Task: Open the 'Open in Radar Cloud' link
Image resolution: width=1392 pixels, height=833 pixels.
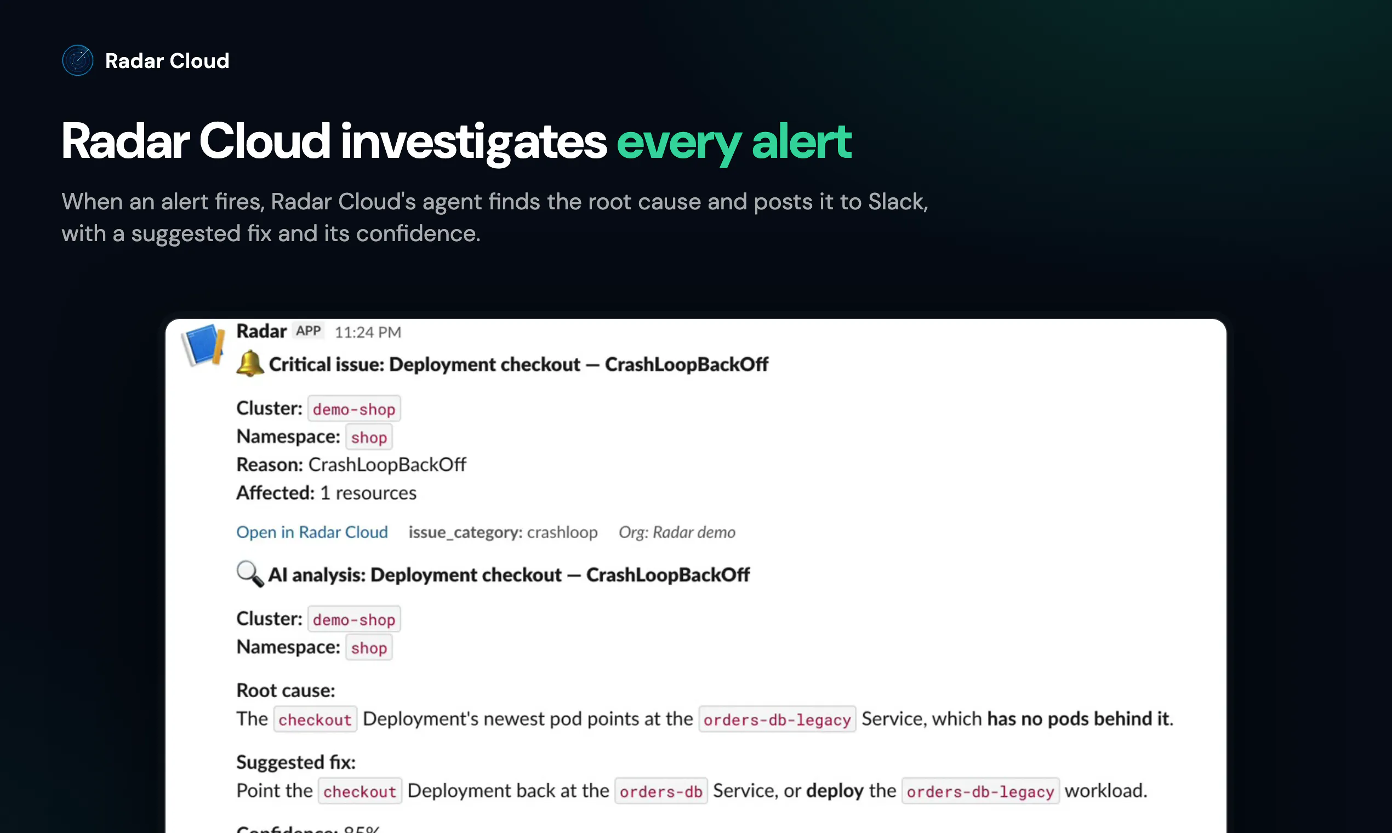Action: pos(312,532)
